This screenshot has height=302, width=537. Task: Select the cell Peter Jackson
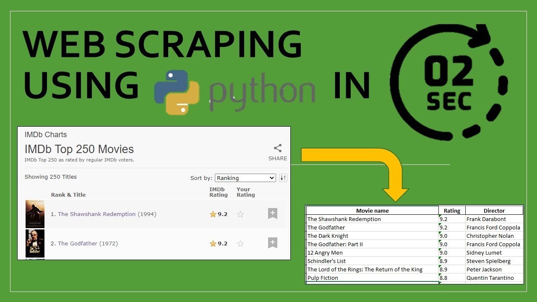[494, 269]
